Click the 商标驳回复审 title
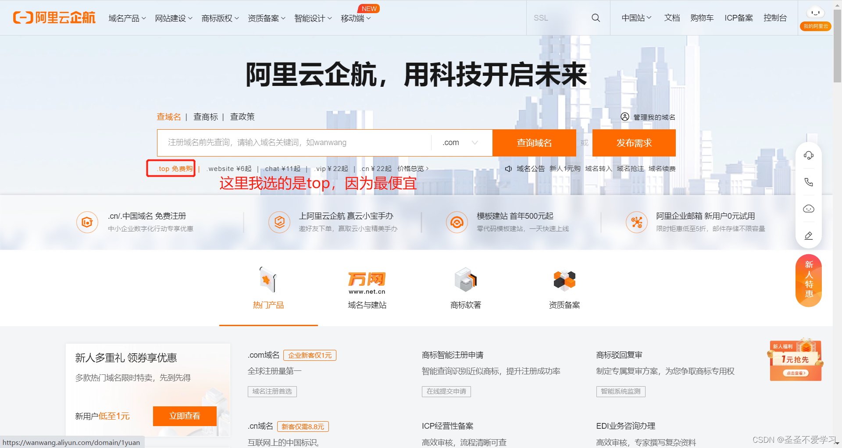842x448 pixels. coord(619,355)
